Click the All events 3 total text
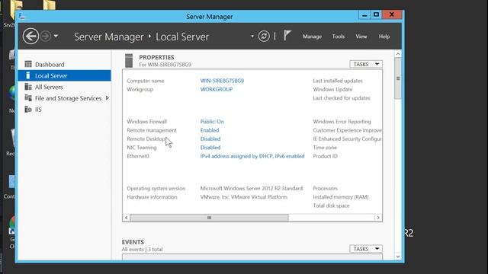488x274 pixels. pos(143,250)
